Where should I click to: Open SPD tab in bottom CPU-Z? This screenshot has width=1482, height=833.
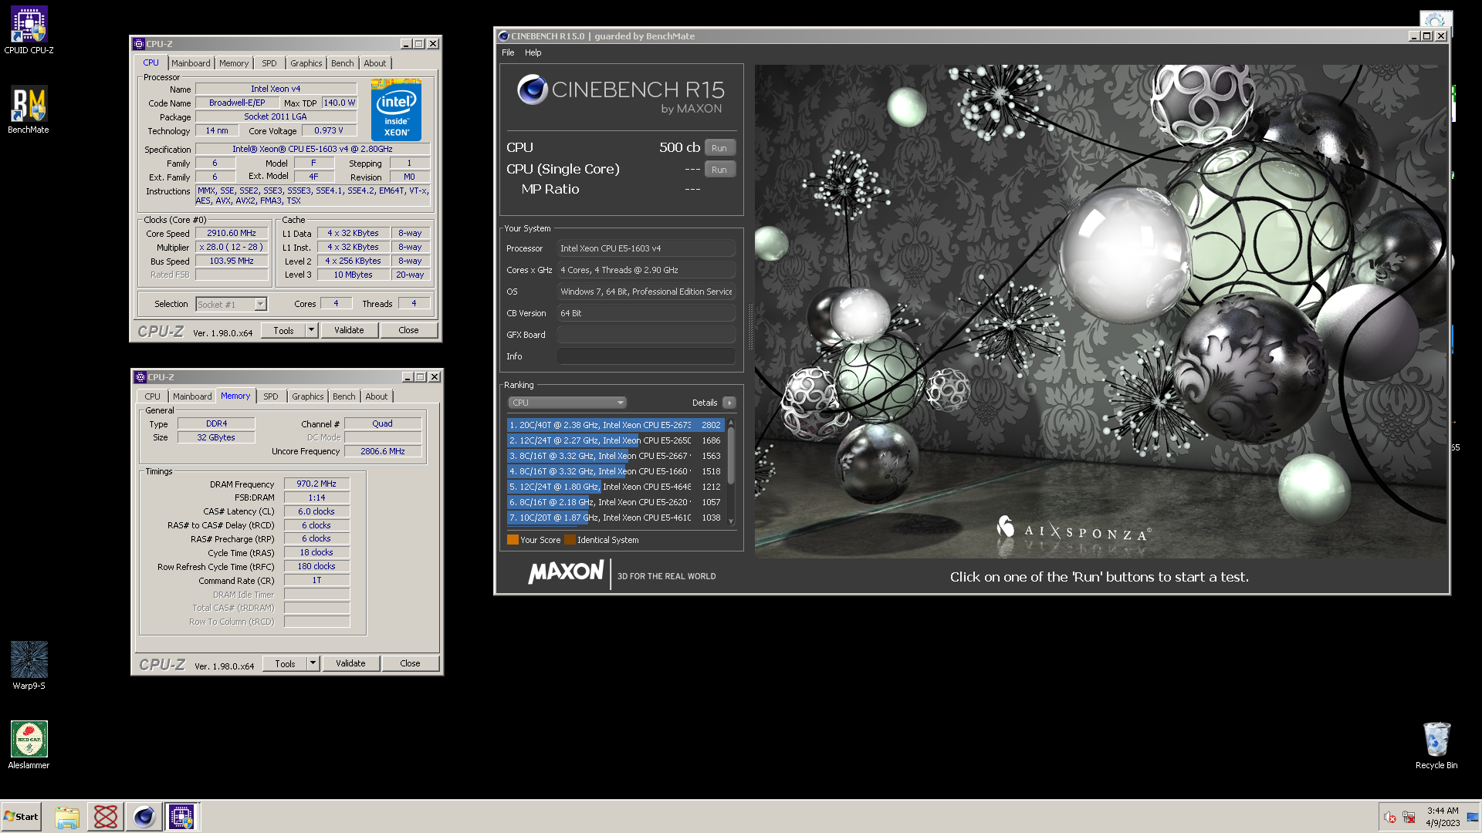[271, 396]
